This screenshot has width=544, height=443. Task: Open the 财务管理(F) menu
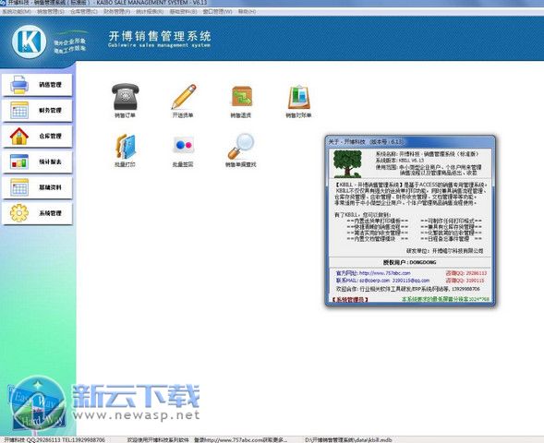(116, 11)
